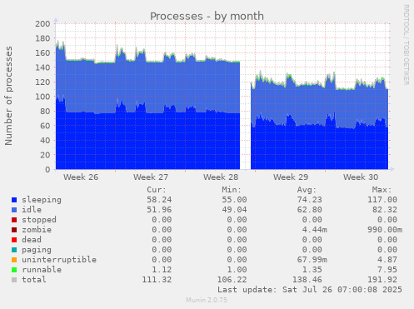
Task: Click the sleeping maximum value 117.00
Action: click(382, 200)
